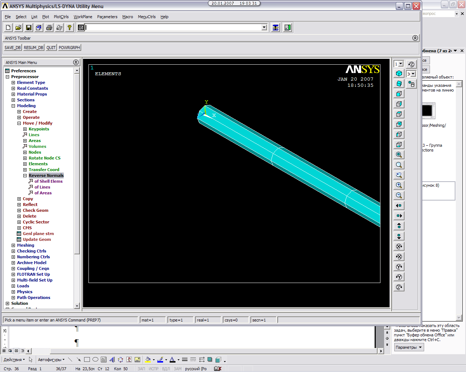
Task: Select 'of Areas' under Reverse Normals
Action: (43, 193)
